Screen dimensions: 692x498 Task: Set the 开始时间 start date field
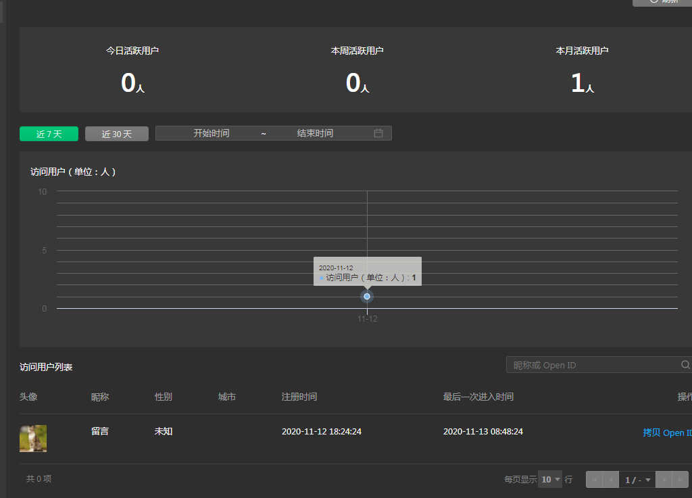212,133
